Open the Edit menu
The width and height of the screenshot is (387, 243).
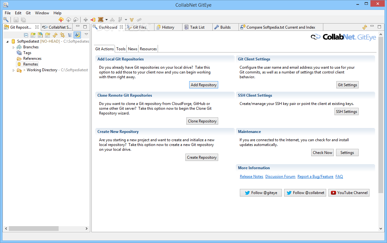tap(18, 13)
